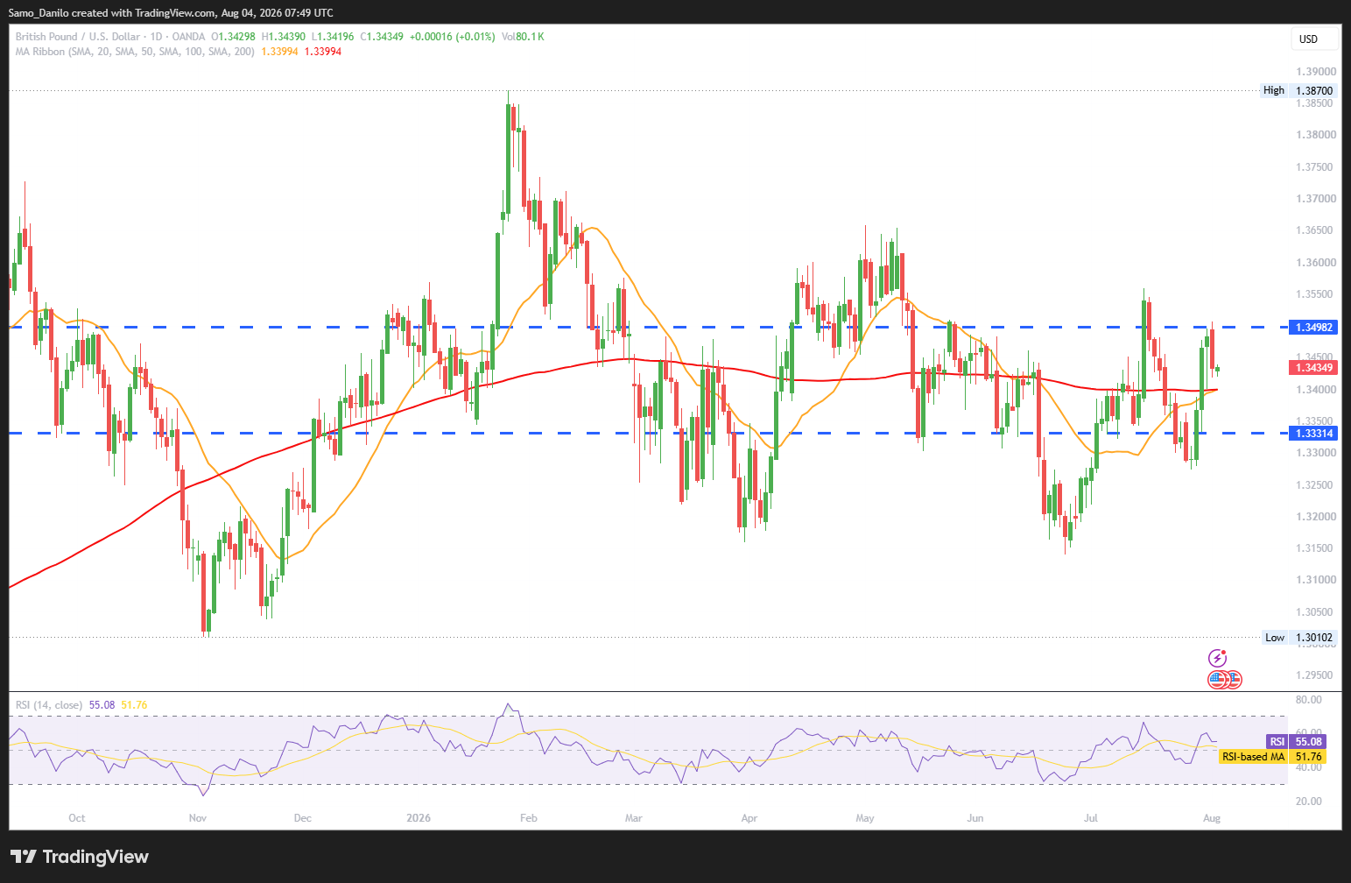Click the RSI 55.08 scale label

[1296, 742]
